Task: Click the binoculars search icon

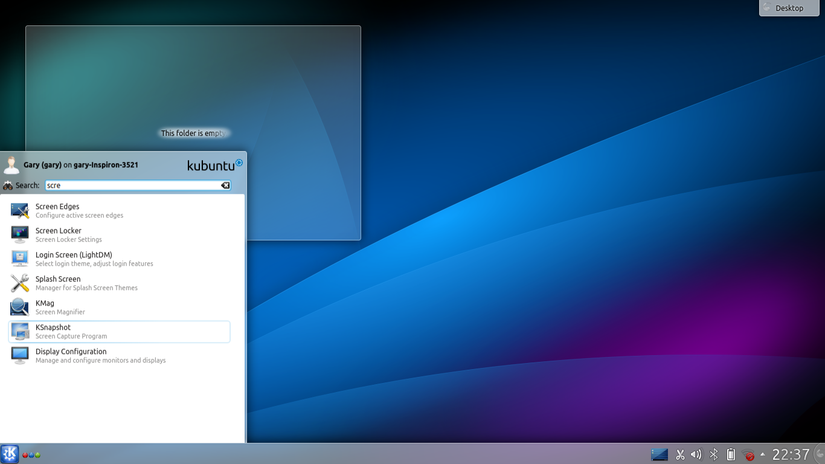Action: pyautogui.click(x=8, y=185)
